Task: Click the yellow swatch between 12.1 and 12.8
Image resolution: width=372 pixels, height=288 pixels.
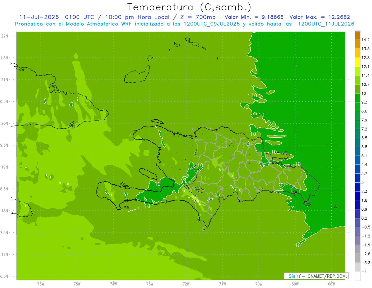Action: tap(357, 62)
